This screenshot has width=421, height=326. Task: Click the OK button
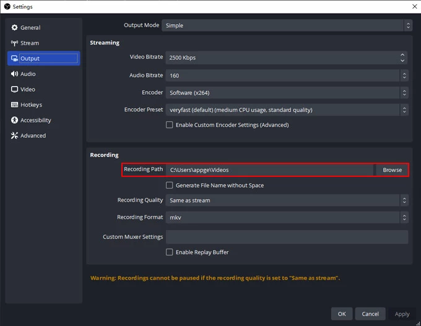(342, 314)
